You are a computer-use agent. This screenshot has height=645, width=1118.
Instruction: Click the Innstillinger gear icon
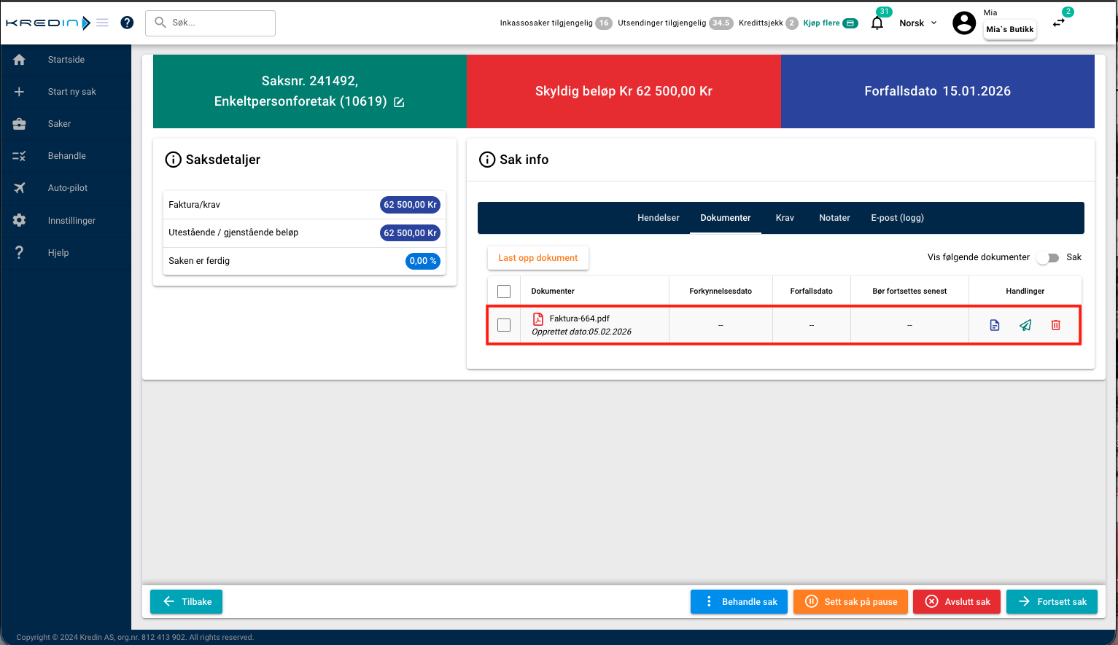point(20,220)
